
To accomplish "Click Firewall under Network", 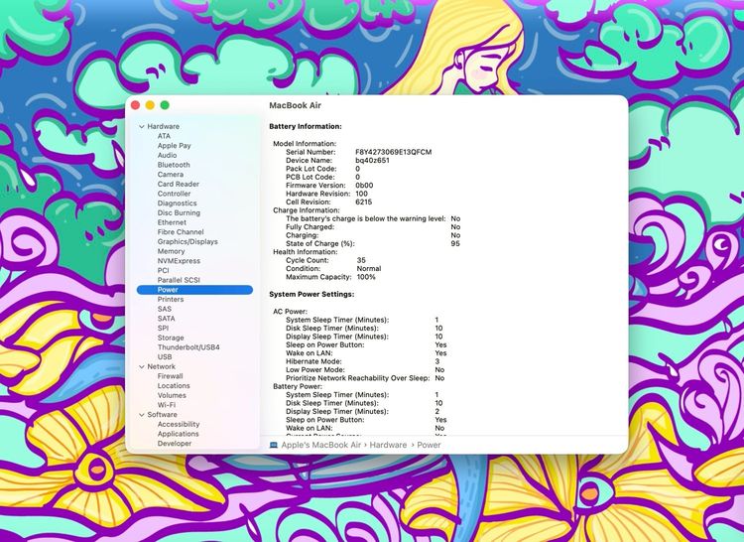I will coord(171,376).
